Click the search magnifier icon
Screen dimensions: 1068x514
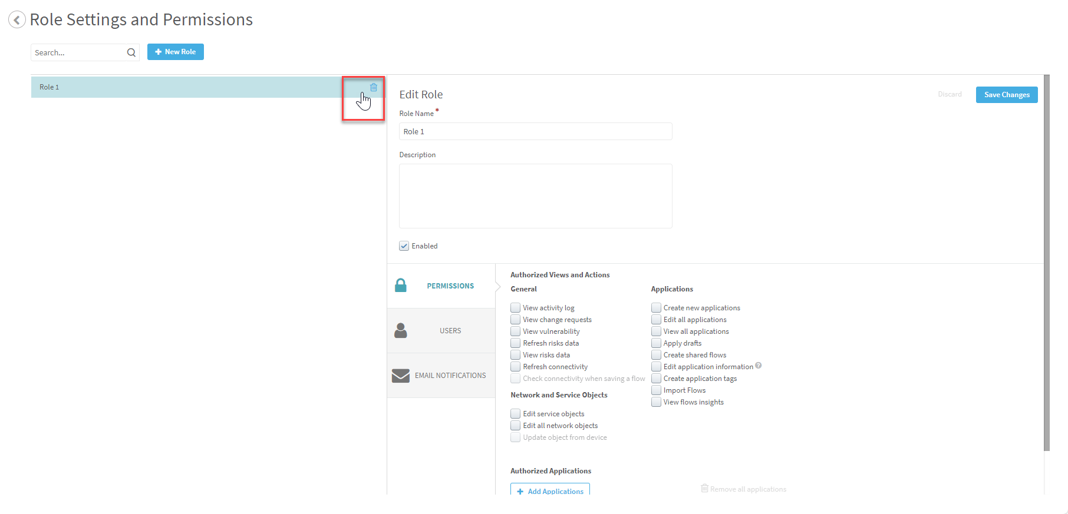coord(131,52)
